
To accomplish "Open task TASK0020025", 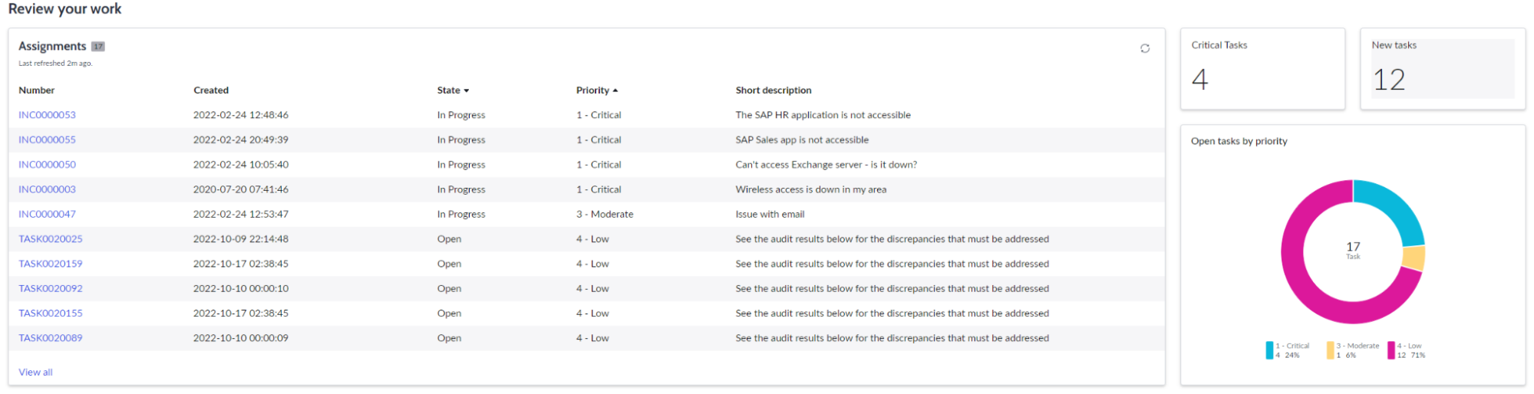I will pos(51,239).
